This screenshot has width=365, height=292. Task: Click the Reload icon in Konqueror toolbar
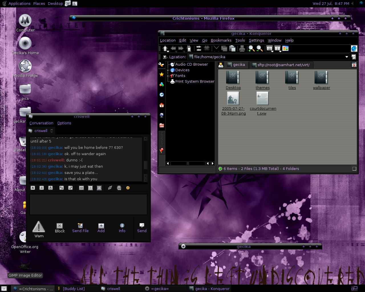[199, 48]
